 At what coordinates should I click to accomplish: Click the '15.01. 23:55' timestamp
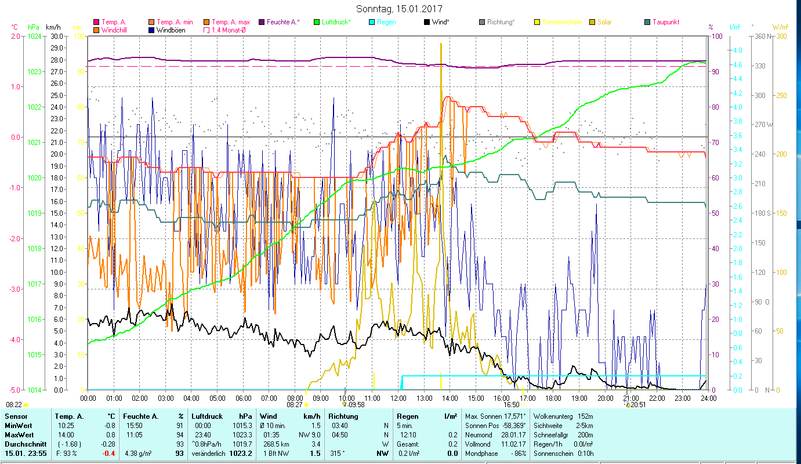click(x=25, y=454)
